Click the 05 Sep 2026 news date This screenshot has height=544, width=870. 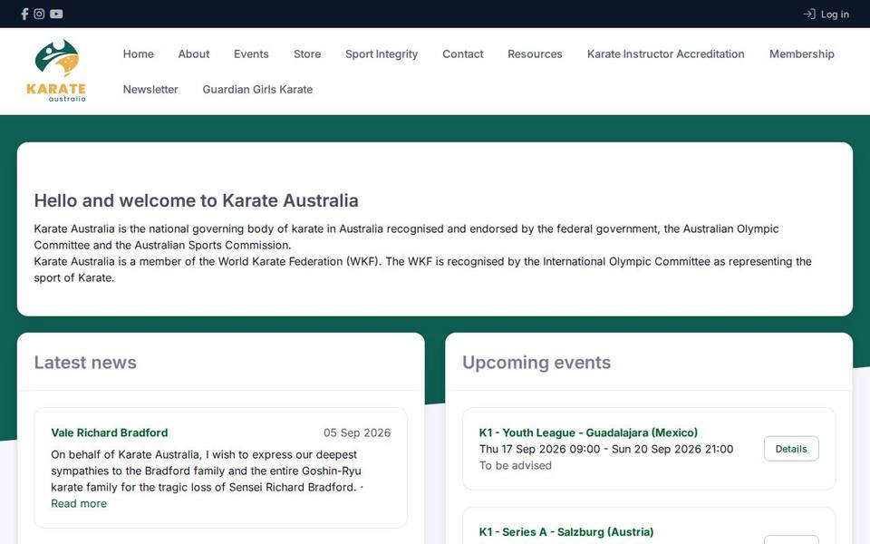[x=357, y=432]
